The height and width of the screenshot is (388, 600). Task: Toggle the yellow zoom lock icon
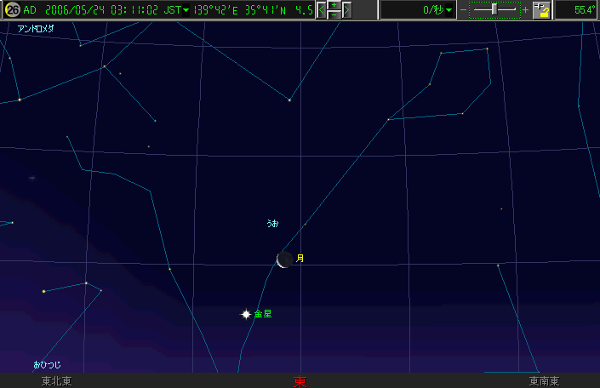click(541, 10)
